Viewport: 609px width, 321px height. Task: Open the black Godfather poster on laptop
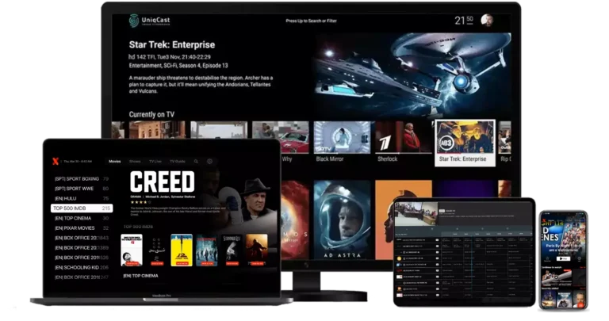(x=156, y=250)
